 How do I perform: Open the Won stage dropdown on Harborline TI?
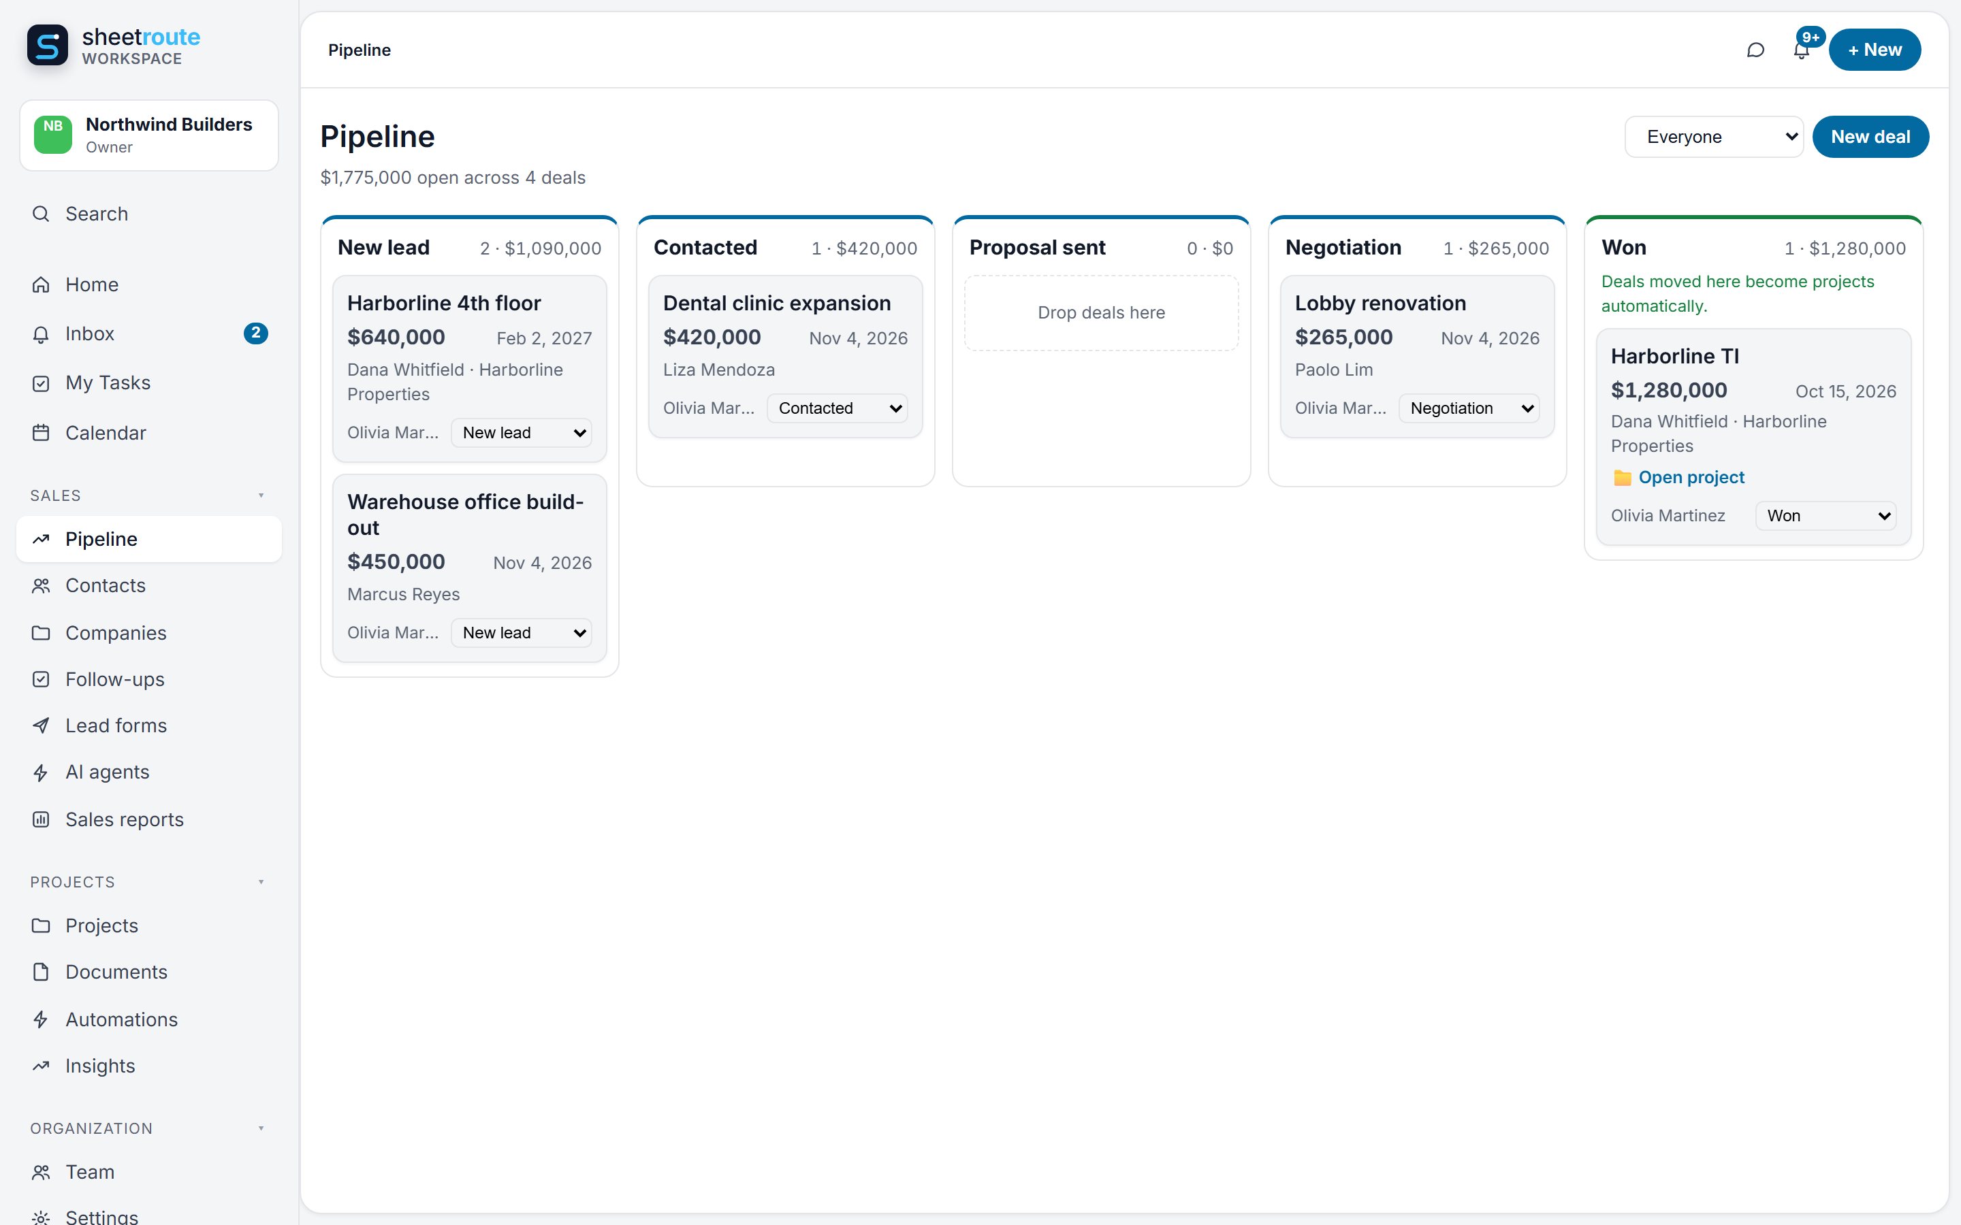pyautogui.click(x=1826, y=516)
